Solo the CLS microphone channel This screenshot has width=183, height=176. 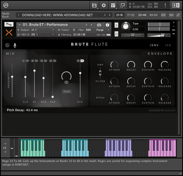point(24,61)
